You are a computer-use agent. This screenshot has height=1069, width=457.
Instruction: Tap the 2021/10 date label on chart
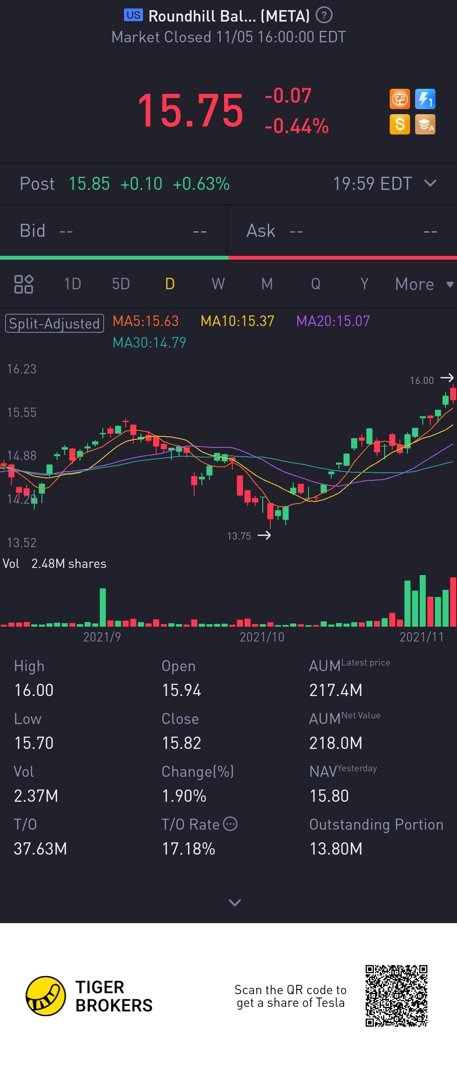pos(262,637)
